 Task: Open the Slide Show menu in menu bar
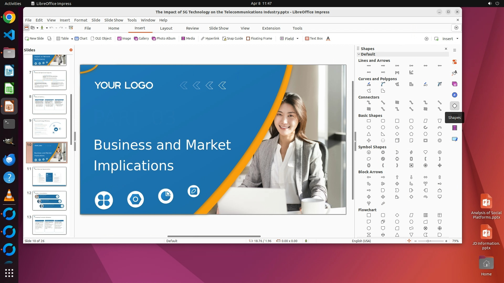(x=114, y=20)
